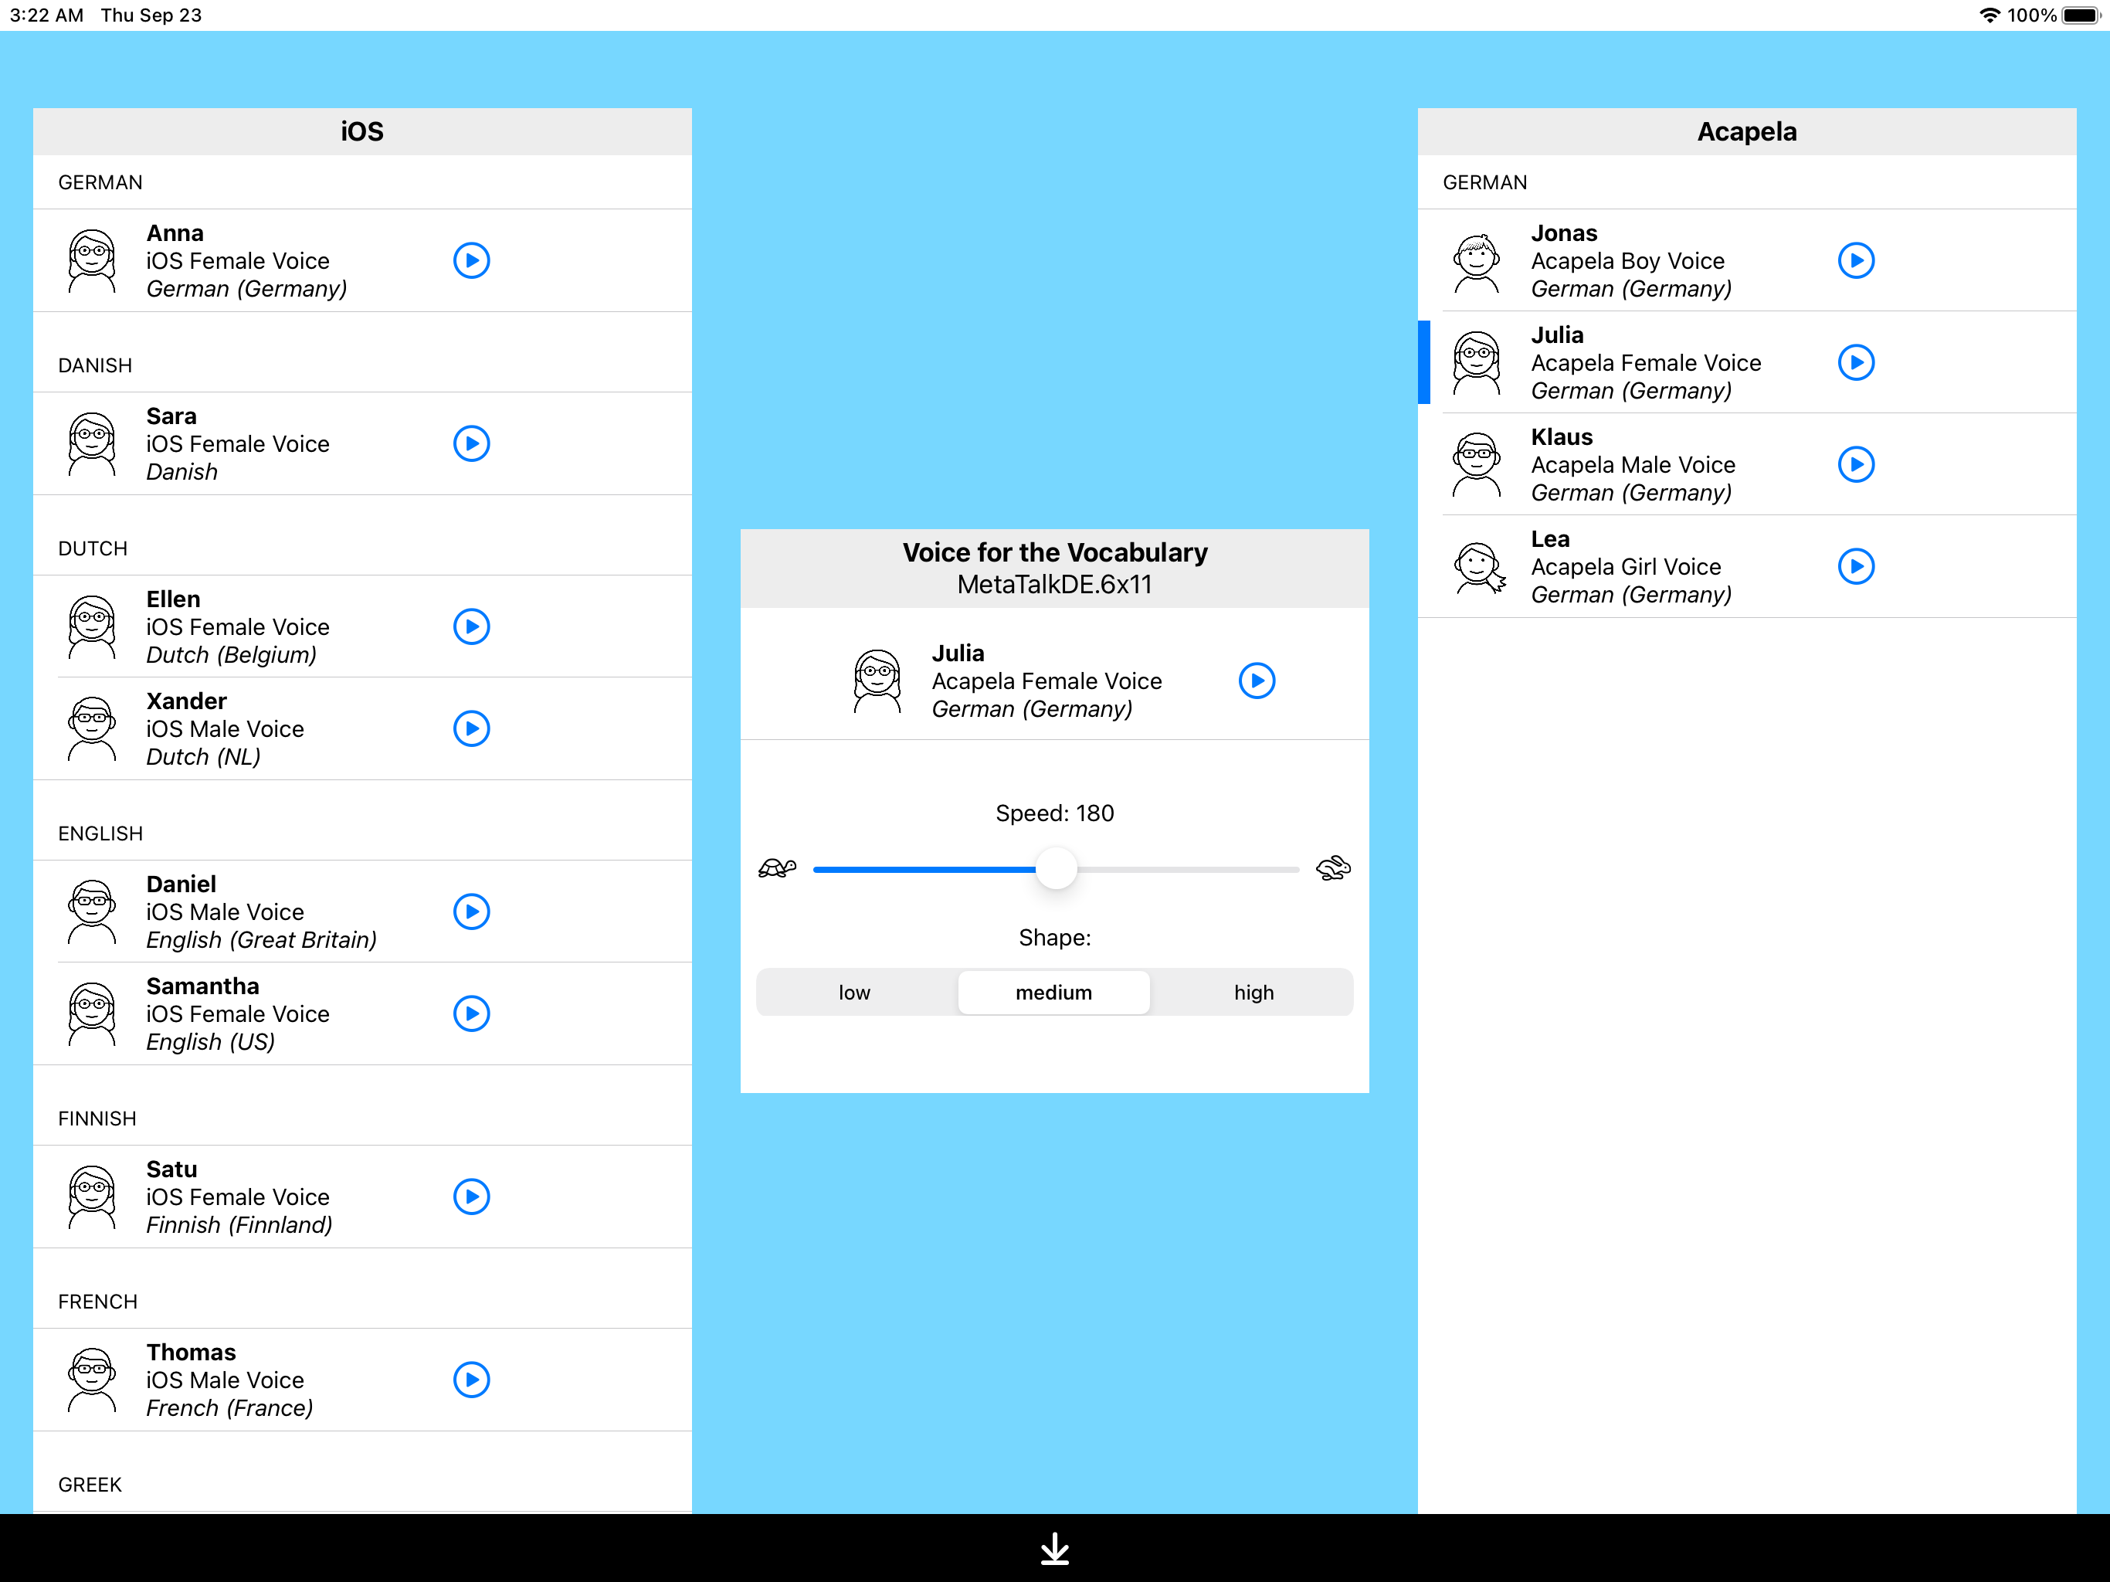2110x1582 pixels.
Task: Play Jonas Acapela Boy voice sample
Action: [1856, 260]
